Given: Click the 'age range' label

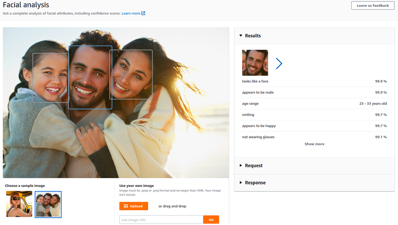Looking at the screenshot, I should (250, 104).
